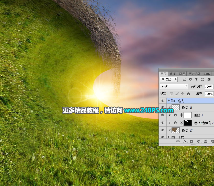This screenshot has width=214, height=186.
Task: Filter layers by pixel layer icon
Action: coord(184,79)
